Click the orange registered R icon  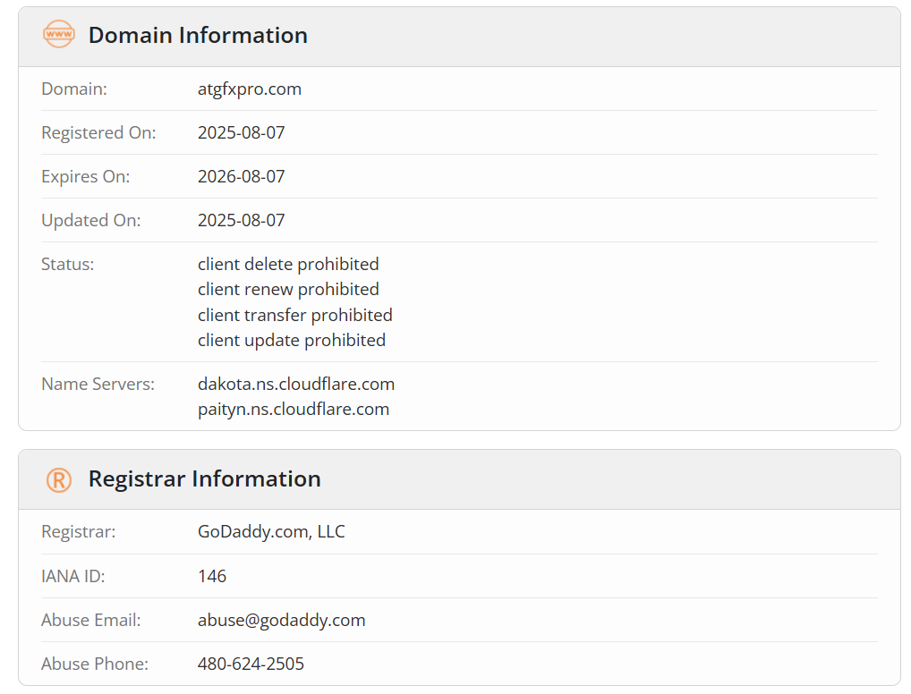coord(59,480)
